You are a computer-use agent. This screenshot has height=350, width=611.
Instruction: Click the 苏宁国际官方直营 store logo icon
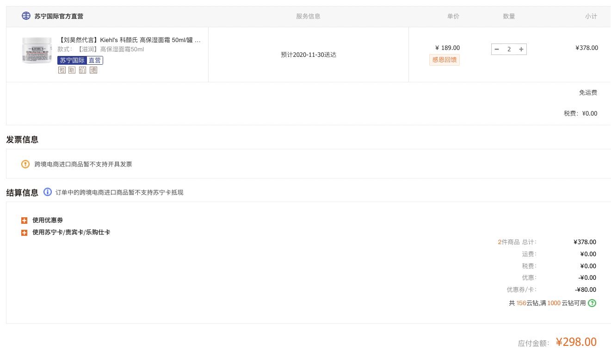[26, 16]
